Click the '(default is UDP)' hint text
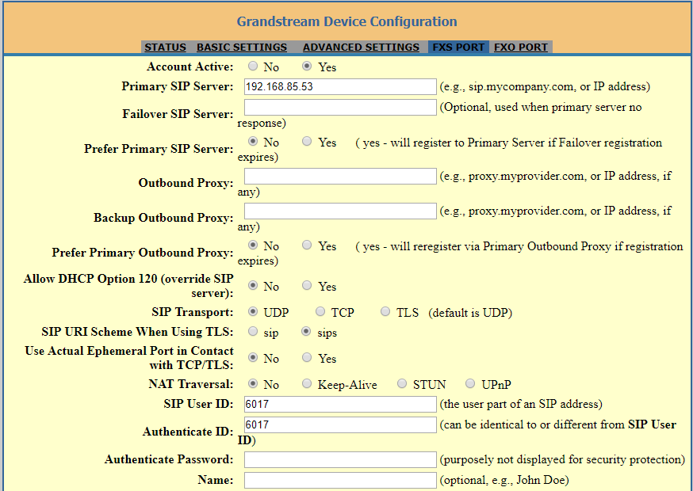The width and height of the screenshot is (693, 491). (x=470, y=313)
